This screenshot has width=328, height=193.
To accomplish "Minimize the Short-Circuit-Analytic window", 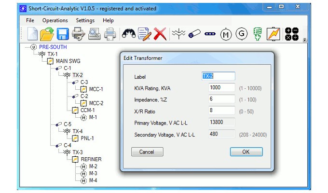I will pyautogui.click(x=270, y=7).
